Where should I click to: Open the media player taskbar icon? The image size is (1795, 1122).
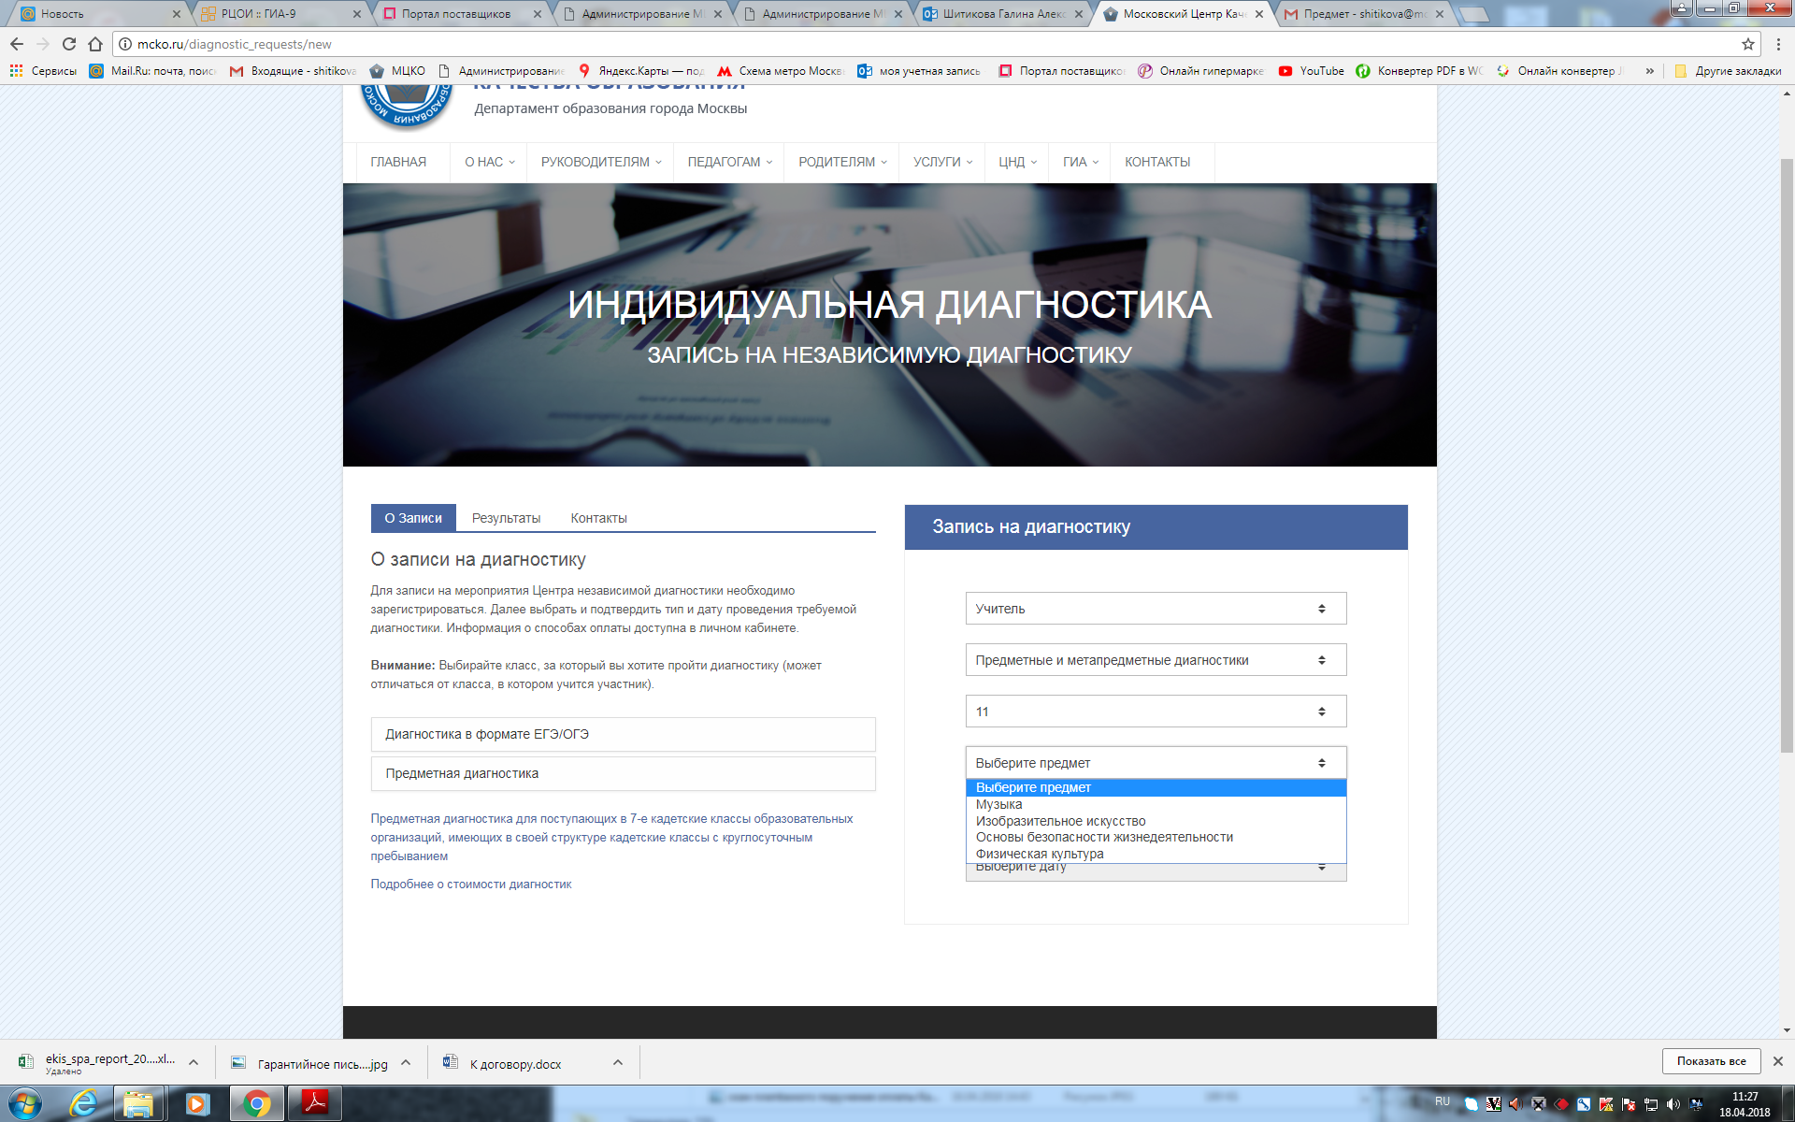pos(197,1104)
